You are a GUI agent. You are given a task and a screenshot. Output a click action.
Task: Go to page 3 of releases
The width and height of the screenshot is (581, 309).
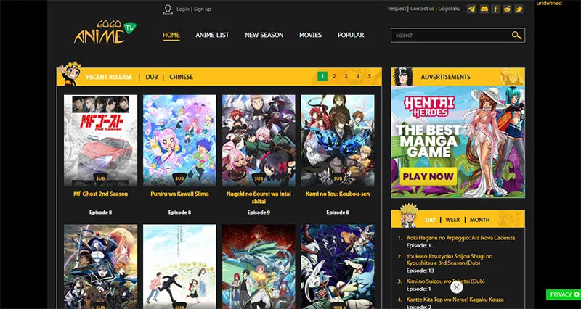click(346, 76)
